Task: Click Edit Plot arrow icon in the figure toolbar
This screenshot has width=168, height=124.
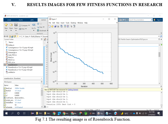Action: [71, 26]
